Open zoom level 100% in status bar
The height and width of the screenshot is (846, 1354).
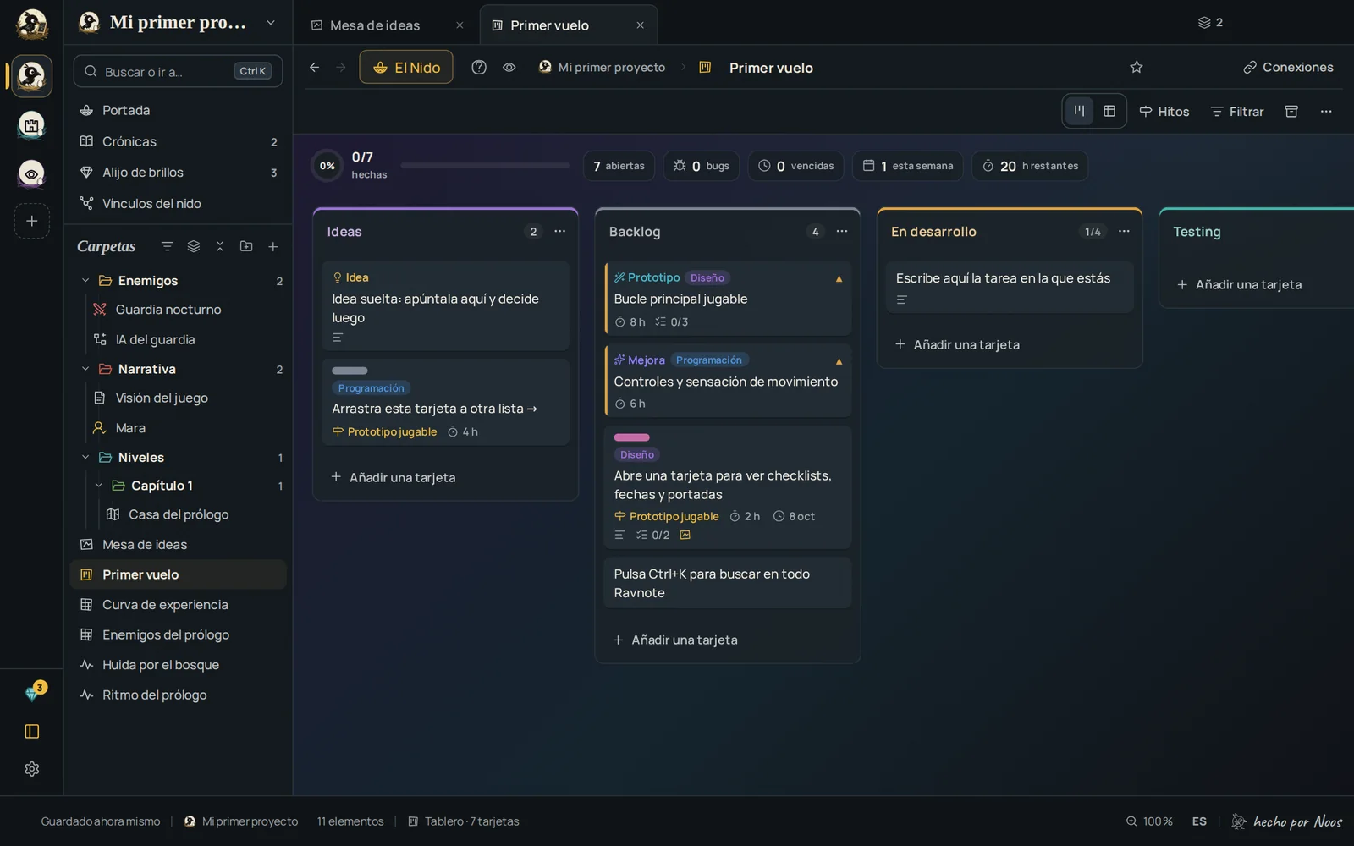point(1149,821)
